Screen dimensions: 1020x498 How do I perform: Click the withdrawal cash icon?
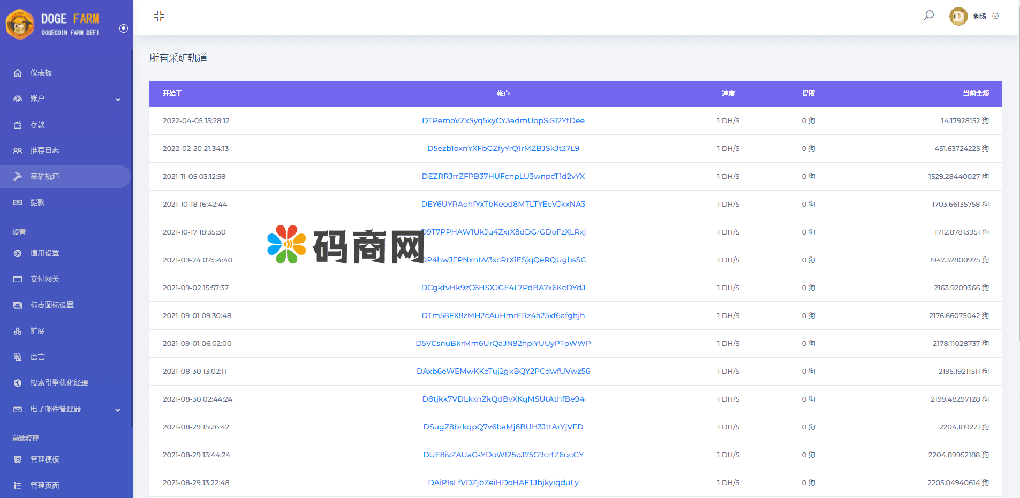[x=18, y=202]
